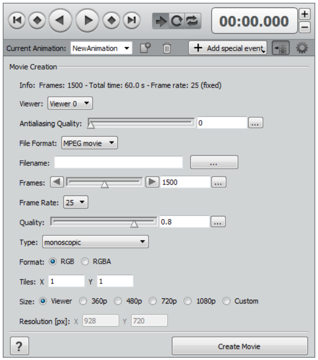Image resolution: width=318 pixels, height=360 pixels.
Task: Open animation settings gear icon
Action: 302,48
